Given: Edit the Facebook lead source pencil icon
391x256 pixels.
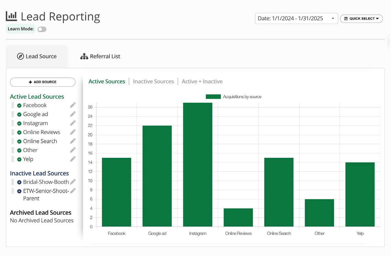Looking at the screenshot, I should point(73,105).
